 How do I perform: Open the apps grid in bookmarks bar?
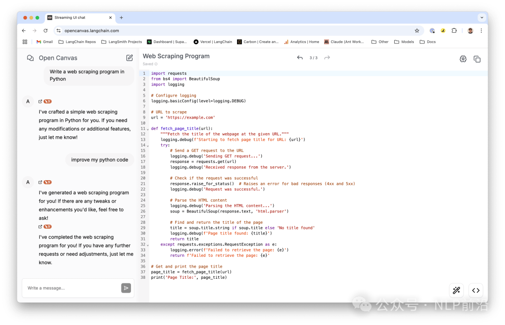(25, 42)
